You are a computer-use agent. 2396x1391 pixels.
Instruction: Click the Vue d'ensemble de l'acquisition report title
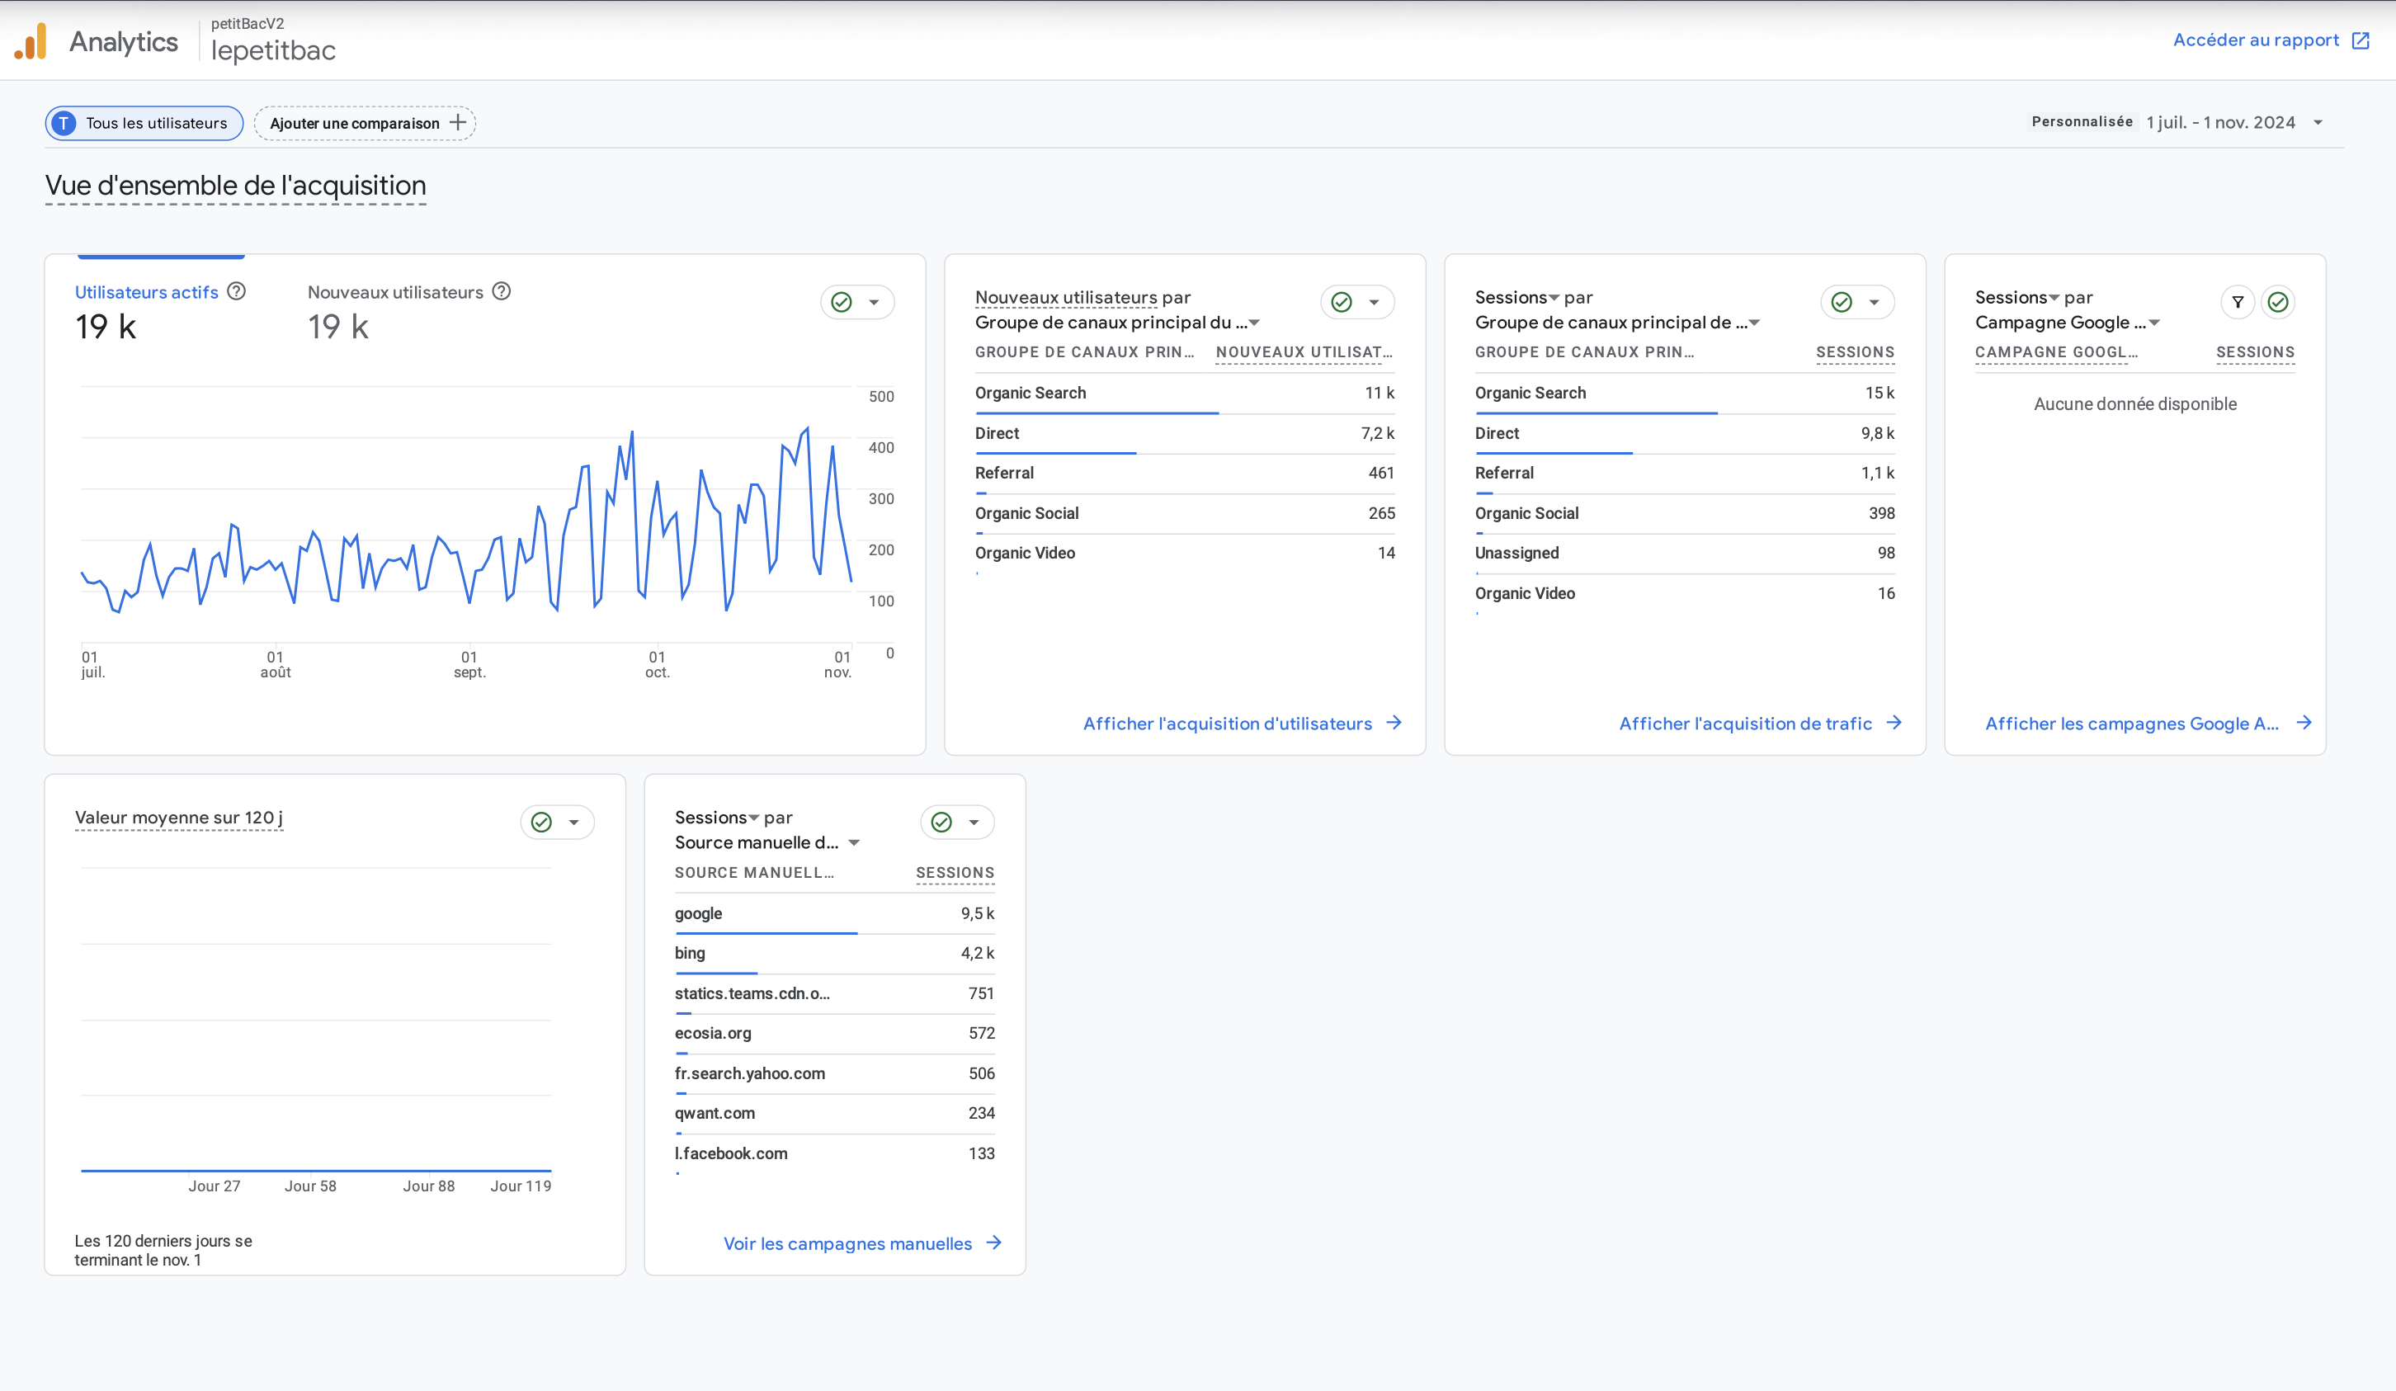pyautogui.click(x=235, y=186)
